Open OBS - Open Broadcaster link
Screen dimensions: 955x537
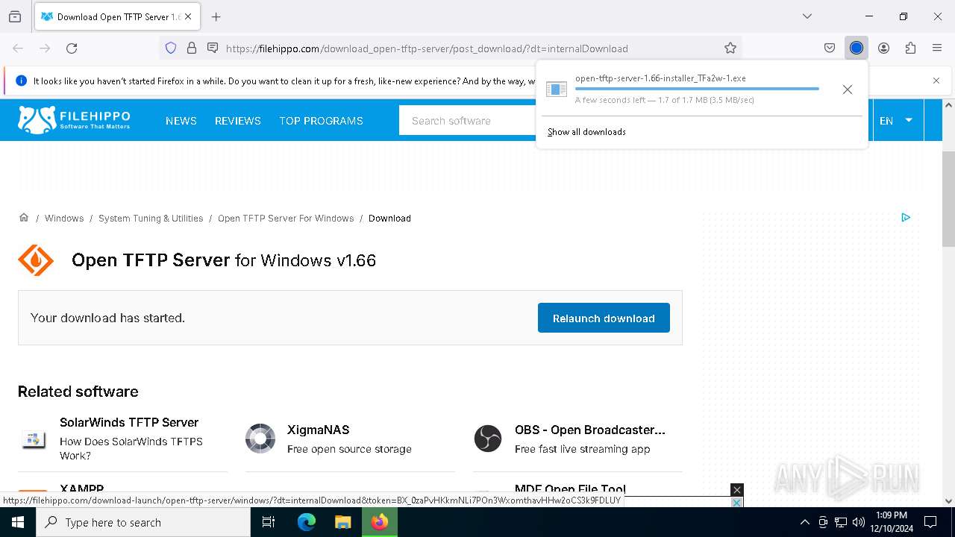point(589,430)
